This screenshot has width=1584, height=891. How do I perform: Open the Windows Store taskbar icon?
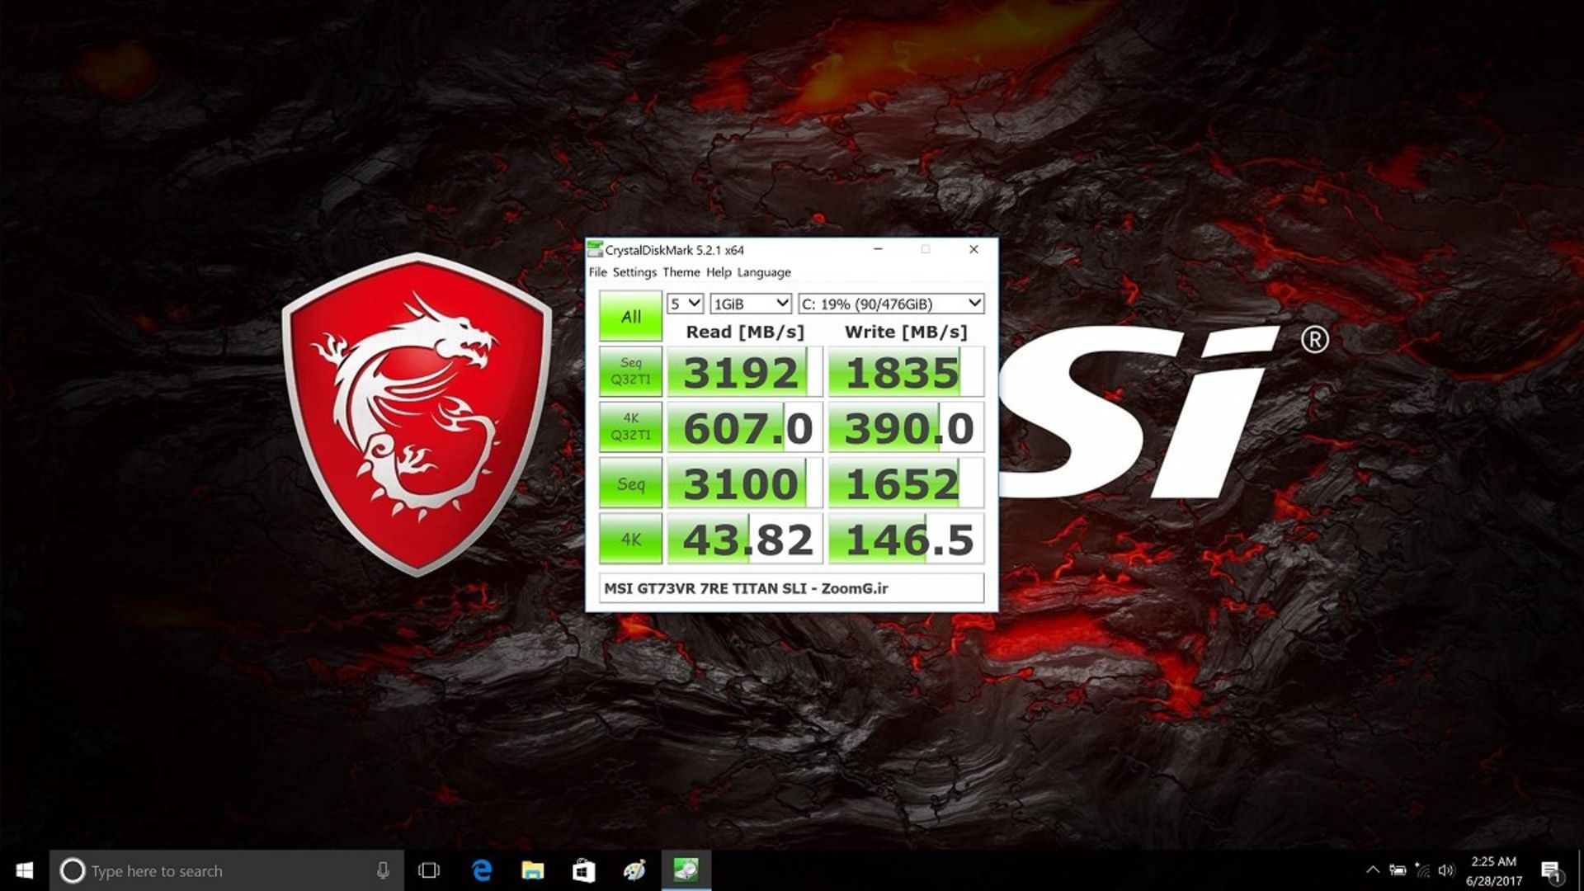pyautogui.click(x=584, y=870)
